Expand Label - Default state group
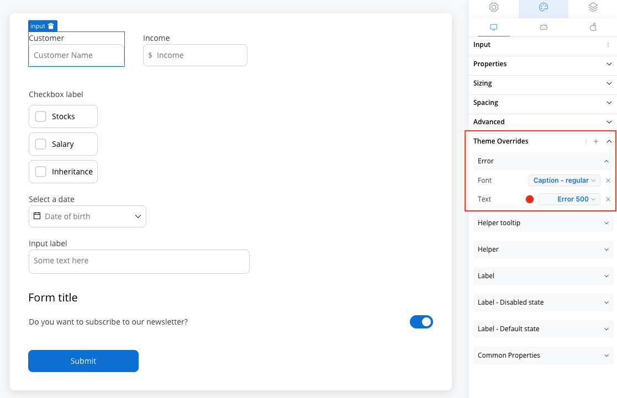This screenshot has height=398, width=617. pyautogui.click(x=543, y=329)
